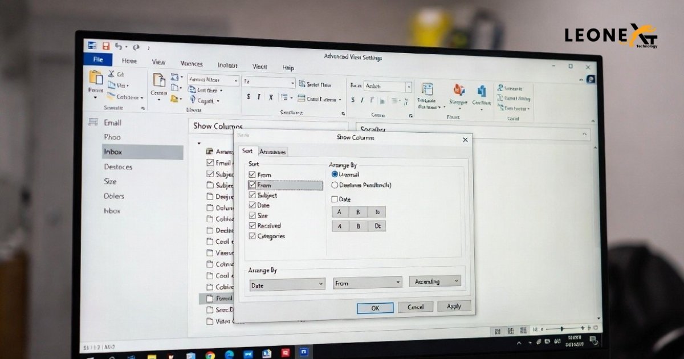Viewport: 684px width, 359px height.
Task: Click the Paste clipboard icon in the ribbon
Action: coord(96,77)
